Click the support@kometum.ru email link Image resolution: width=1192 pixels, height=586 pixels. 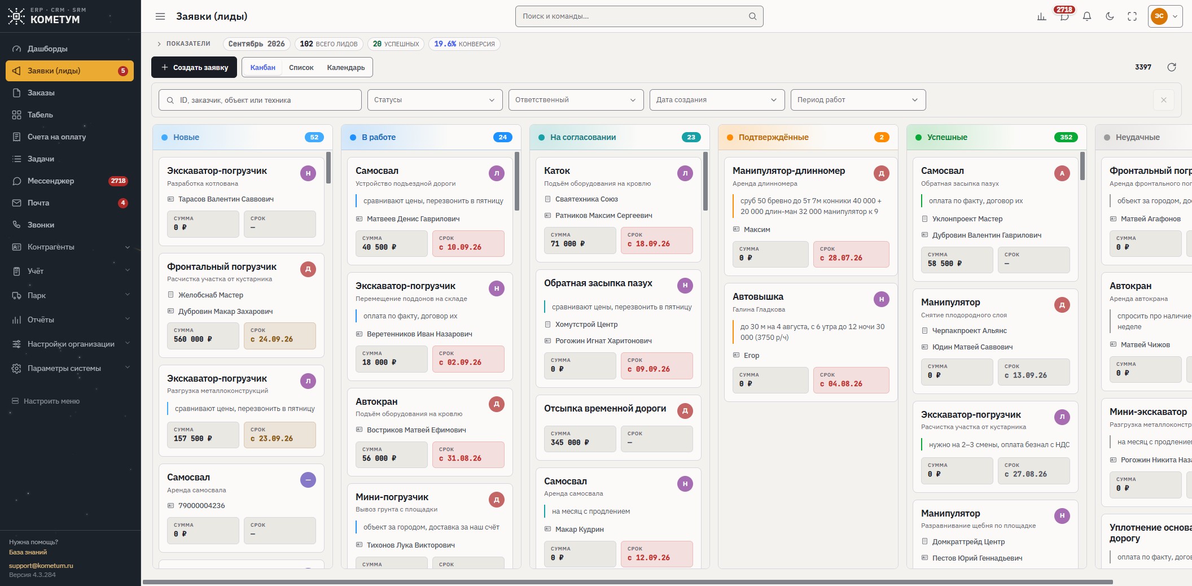[41, 566]
